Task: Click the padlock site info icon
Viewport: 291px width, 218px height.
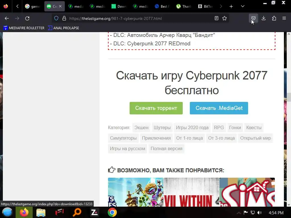Action: [x=64, y=18]
